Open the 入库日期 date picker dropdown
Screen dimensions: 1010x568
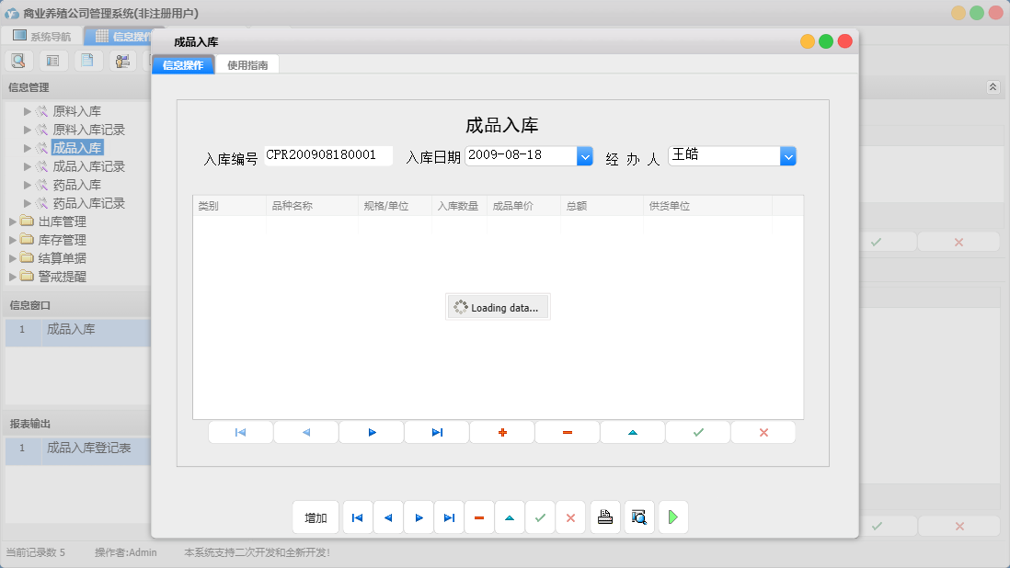585,156
